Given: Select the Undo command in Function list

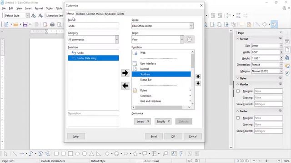Looking at the screenshot, I should click(x=93, y=53).
